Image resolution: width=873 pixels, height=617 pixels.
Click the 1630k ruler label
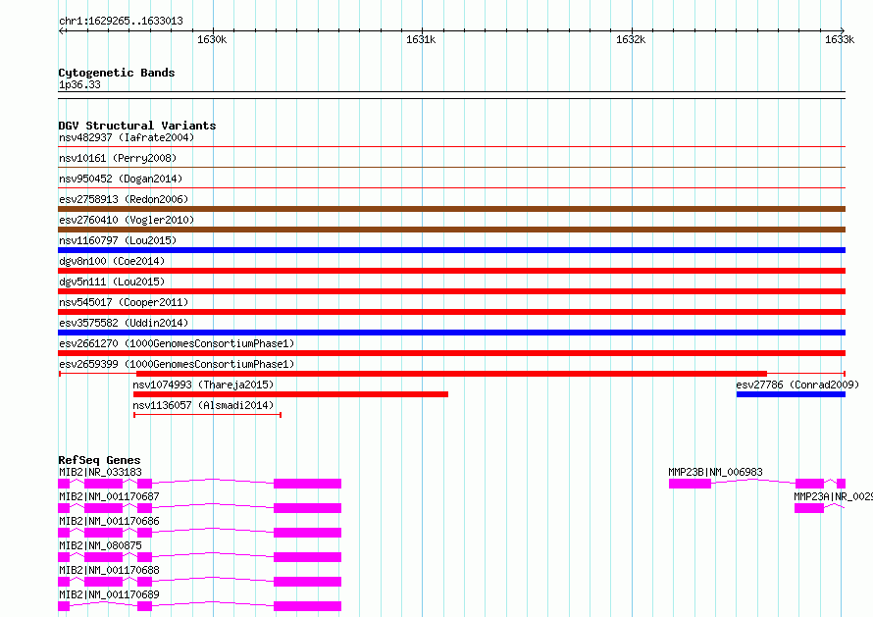click(x=212, y=39)
